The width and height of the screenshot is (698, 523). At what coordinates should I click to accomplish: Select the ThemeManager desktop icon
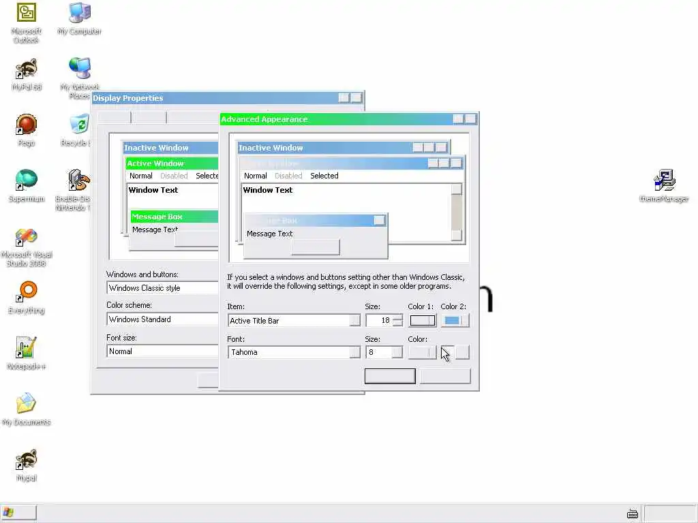tap(664, 186)
